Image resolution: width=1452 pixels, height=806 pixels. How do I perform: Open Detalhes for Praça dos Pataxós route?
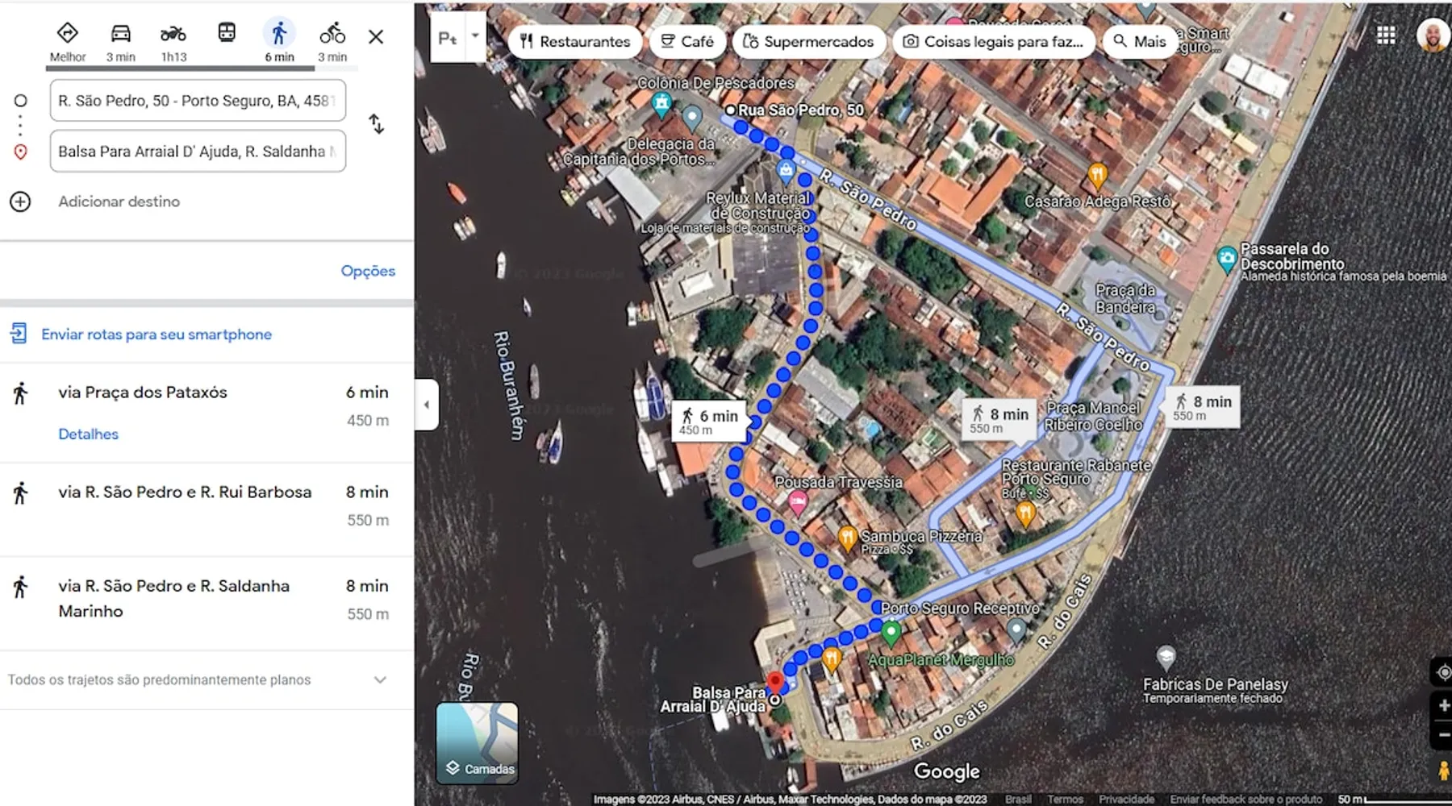point(88,434)
